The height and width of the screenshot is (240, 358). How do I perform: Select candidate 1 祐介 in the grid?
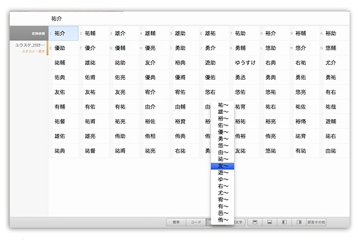coord(63,33)
